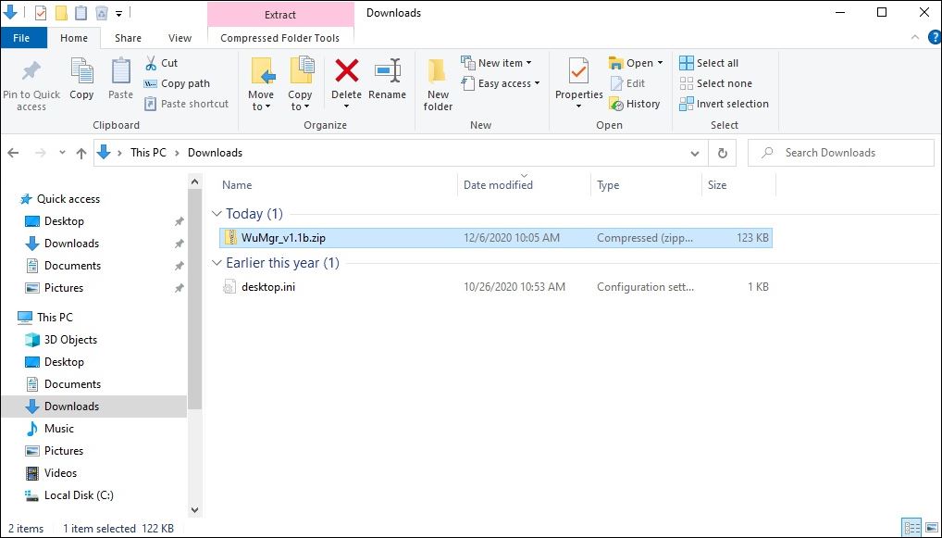Click navigation pane scroll down arrow
Screen dimensions: 942x538
[x=194, y=509]
